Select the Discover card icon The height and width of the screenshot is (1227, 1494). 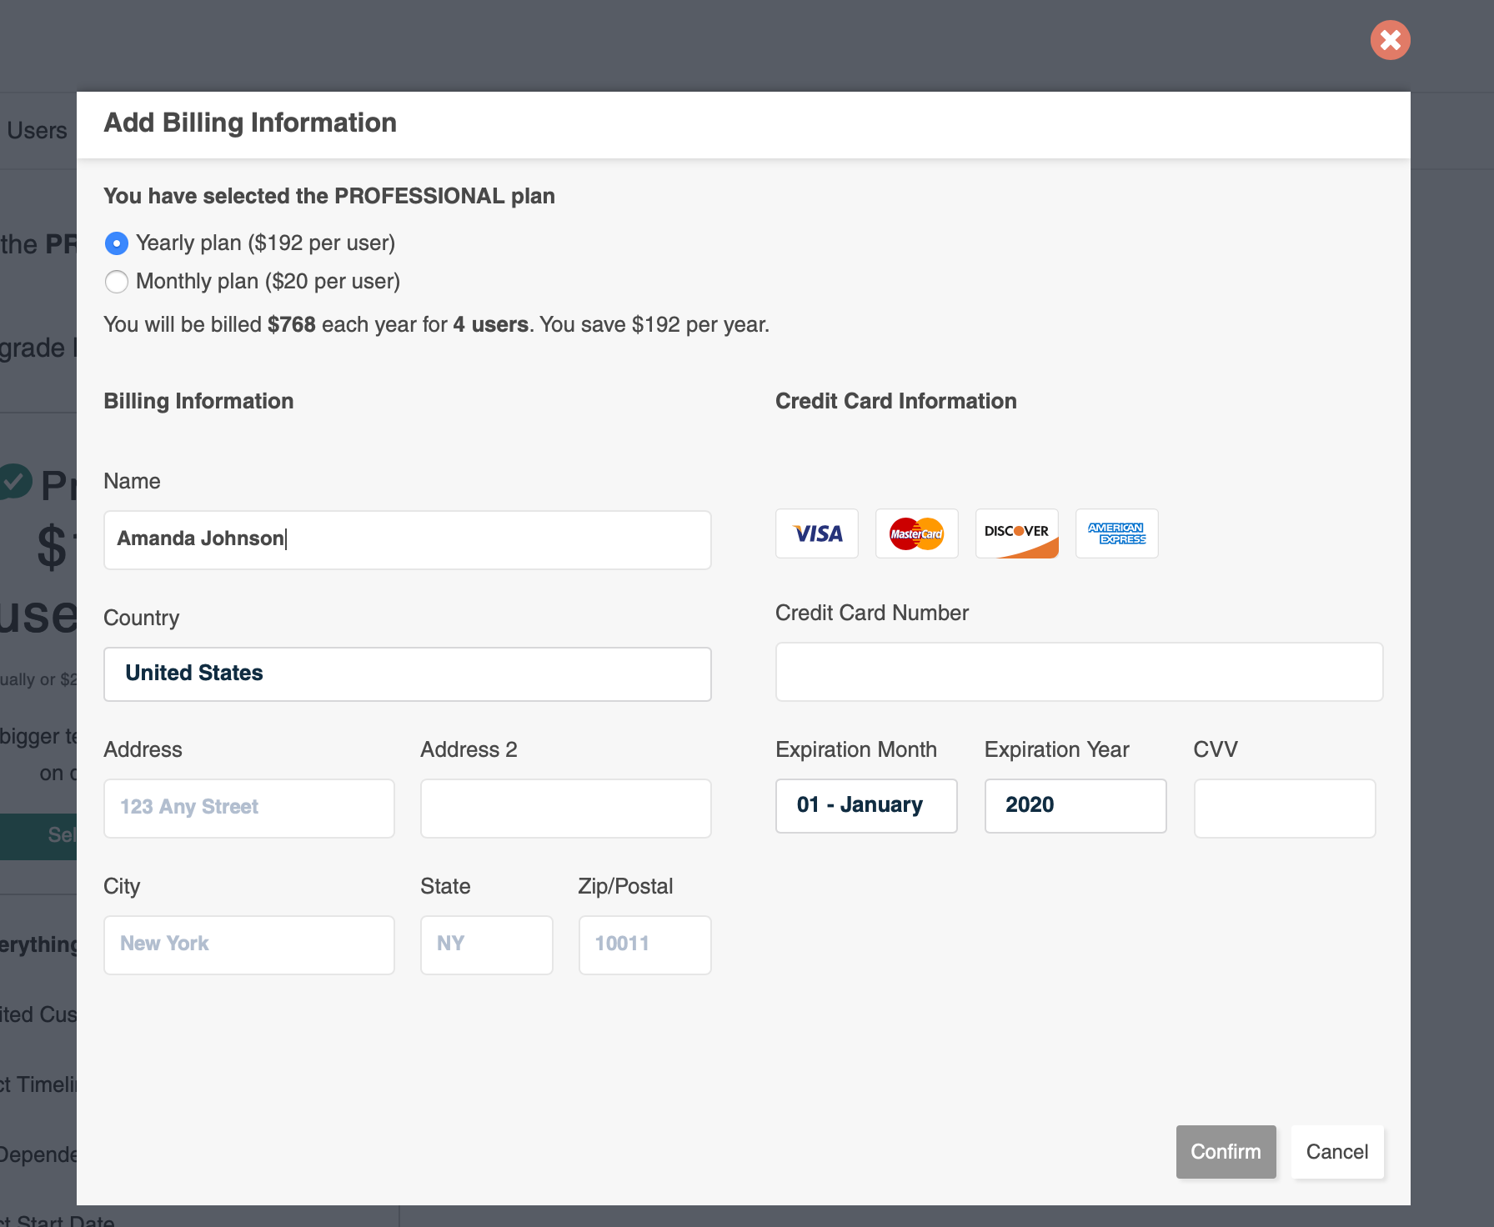click(1016, 533)
